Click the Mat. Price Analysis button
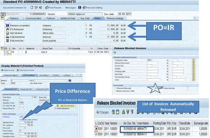Screen dimensions: 210x138 pos(66,106)
